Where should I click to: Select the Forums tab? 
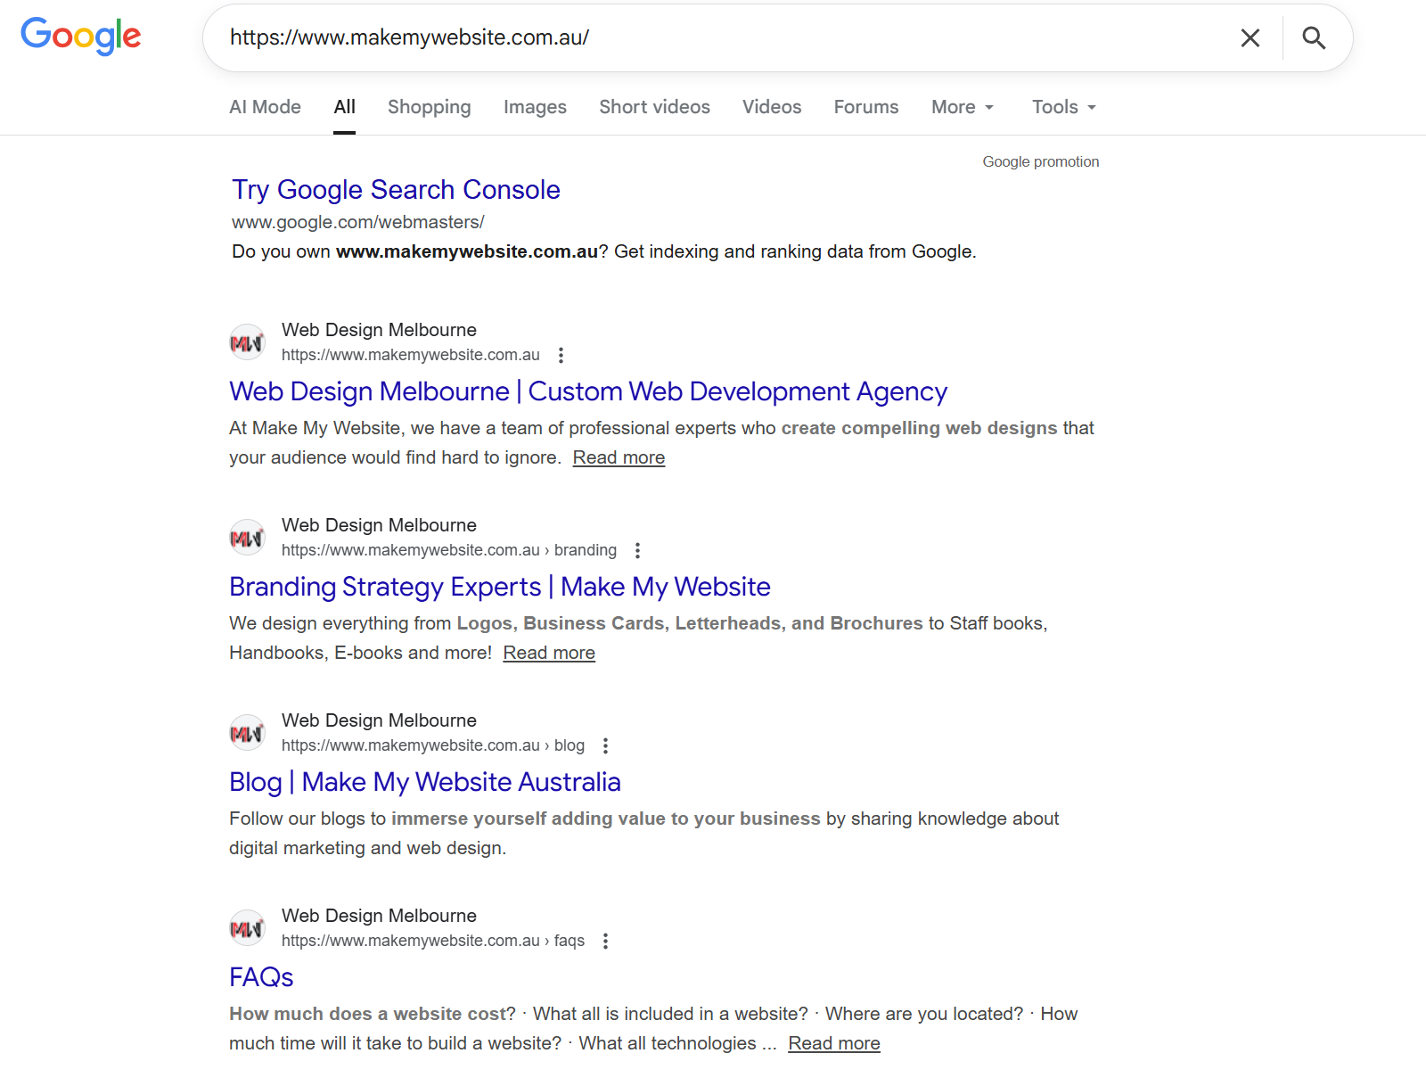865,107
